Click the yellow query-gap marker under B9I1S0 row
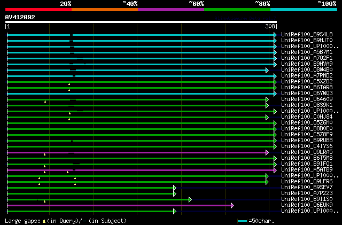342x225 pixels. point(44,201)
